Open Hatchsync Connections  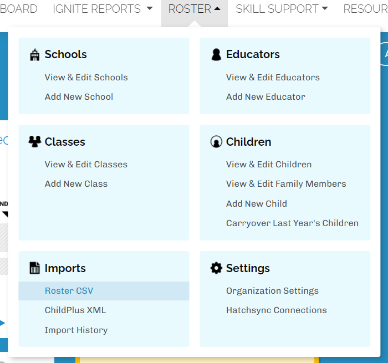coord(276,310)
